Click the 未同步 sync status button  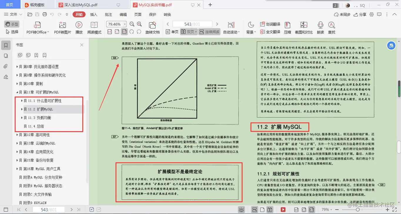pyautogui.click(x=342, y=14)
